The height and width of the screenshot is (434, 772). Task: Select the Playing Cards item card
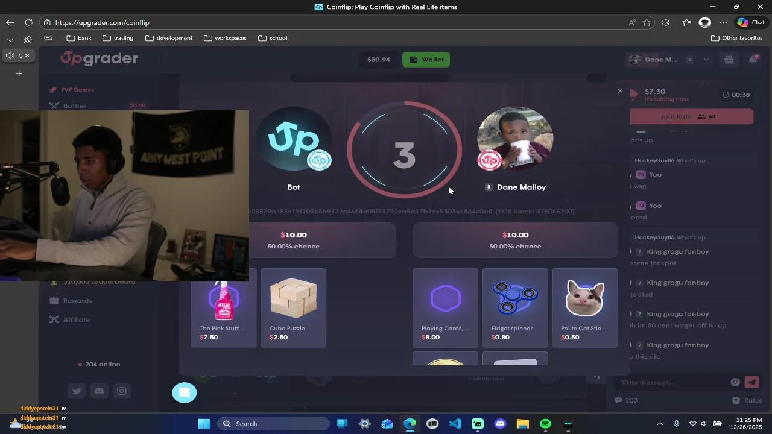tap(446, 308)
